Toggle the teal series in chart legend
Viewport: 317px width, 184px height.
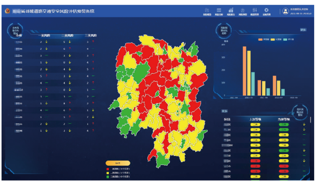(285, 39)
